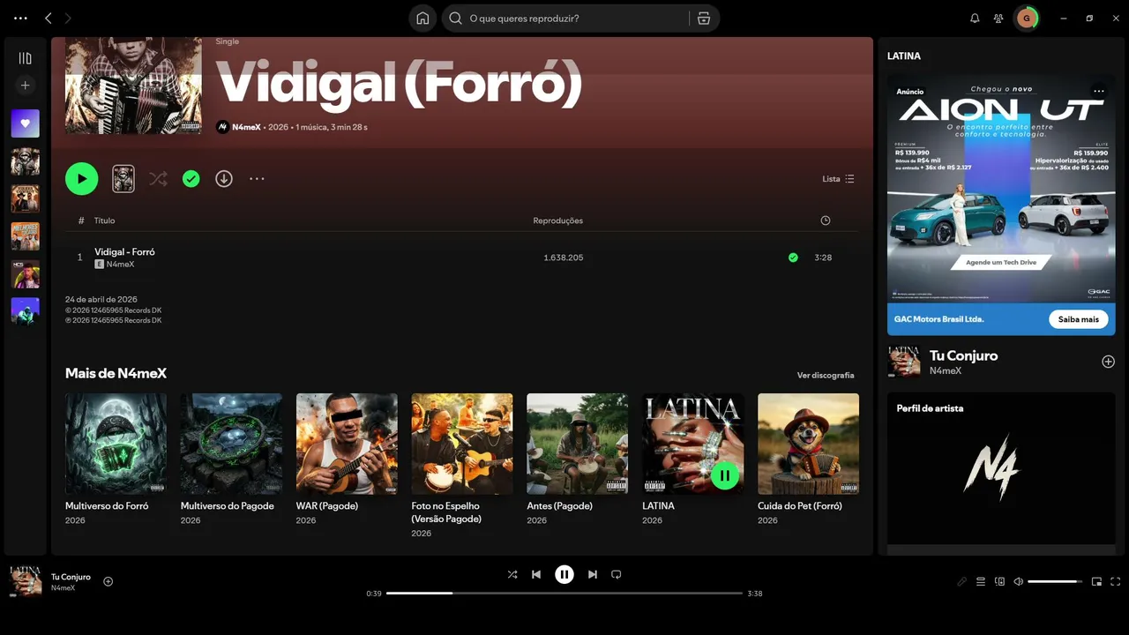Image resolution: width=1129 pixels, height=635 pixels.
Task: Toggle the saved checkmark on the track row
Action: 793,258
